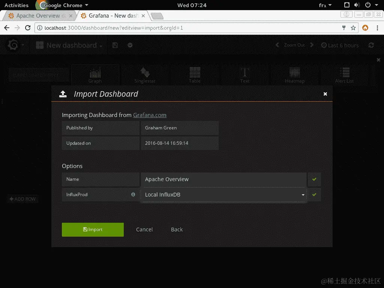Image resolution: width=384 pixels, height=288 pixels.
Task: Go Back in import dialog
Action: point(177,229)
